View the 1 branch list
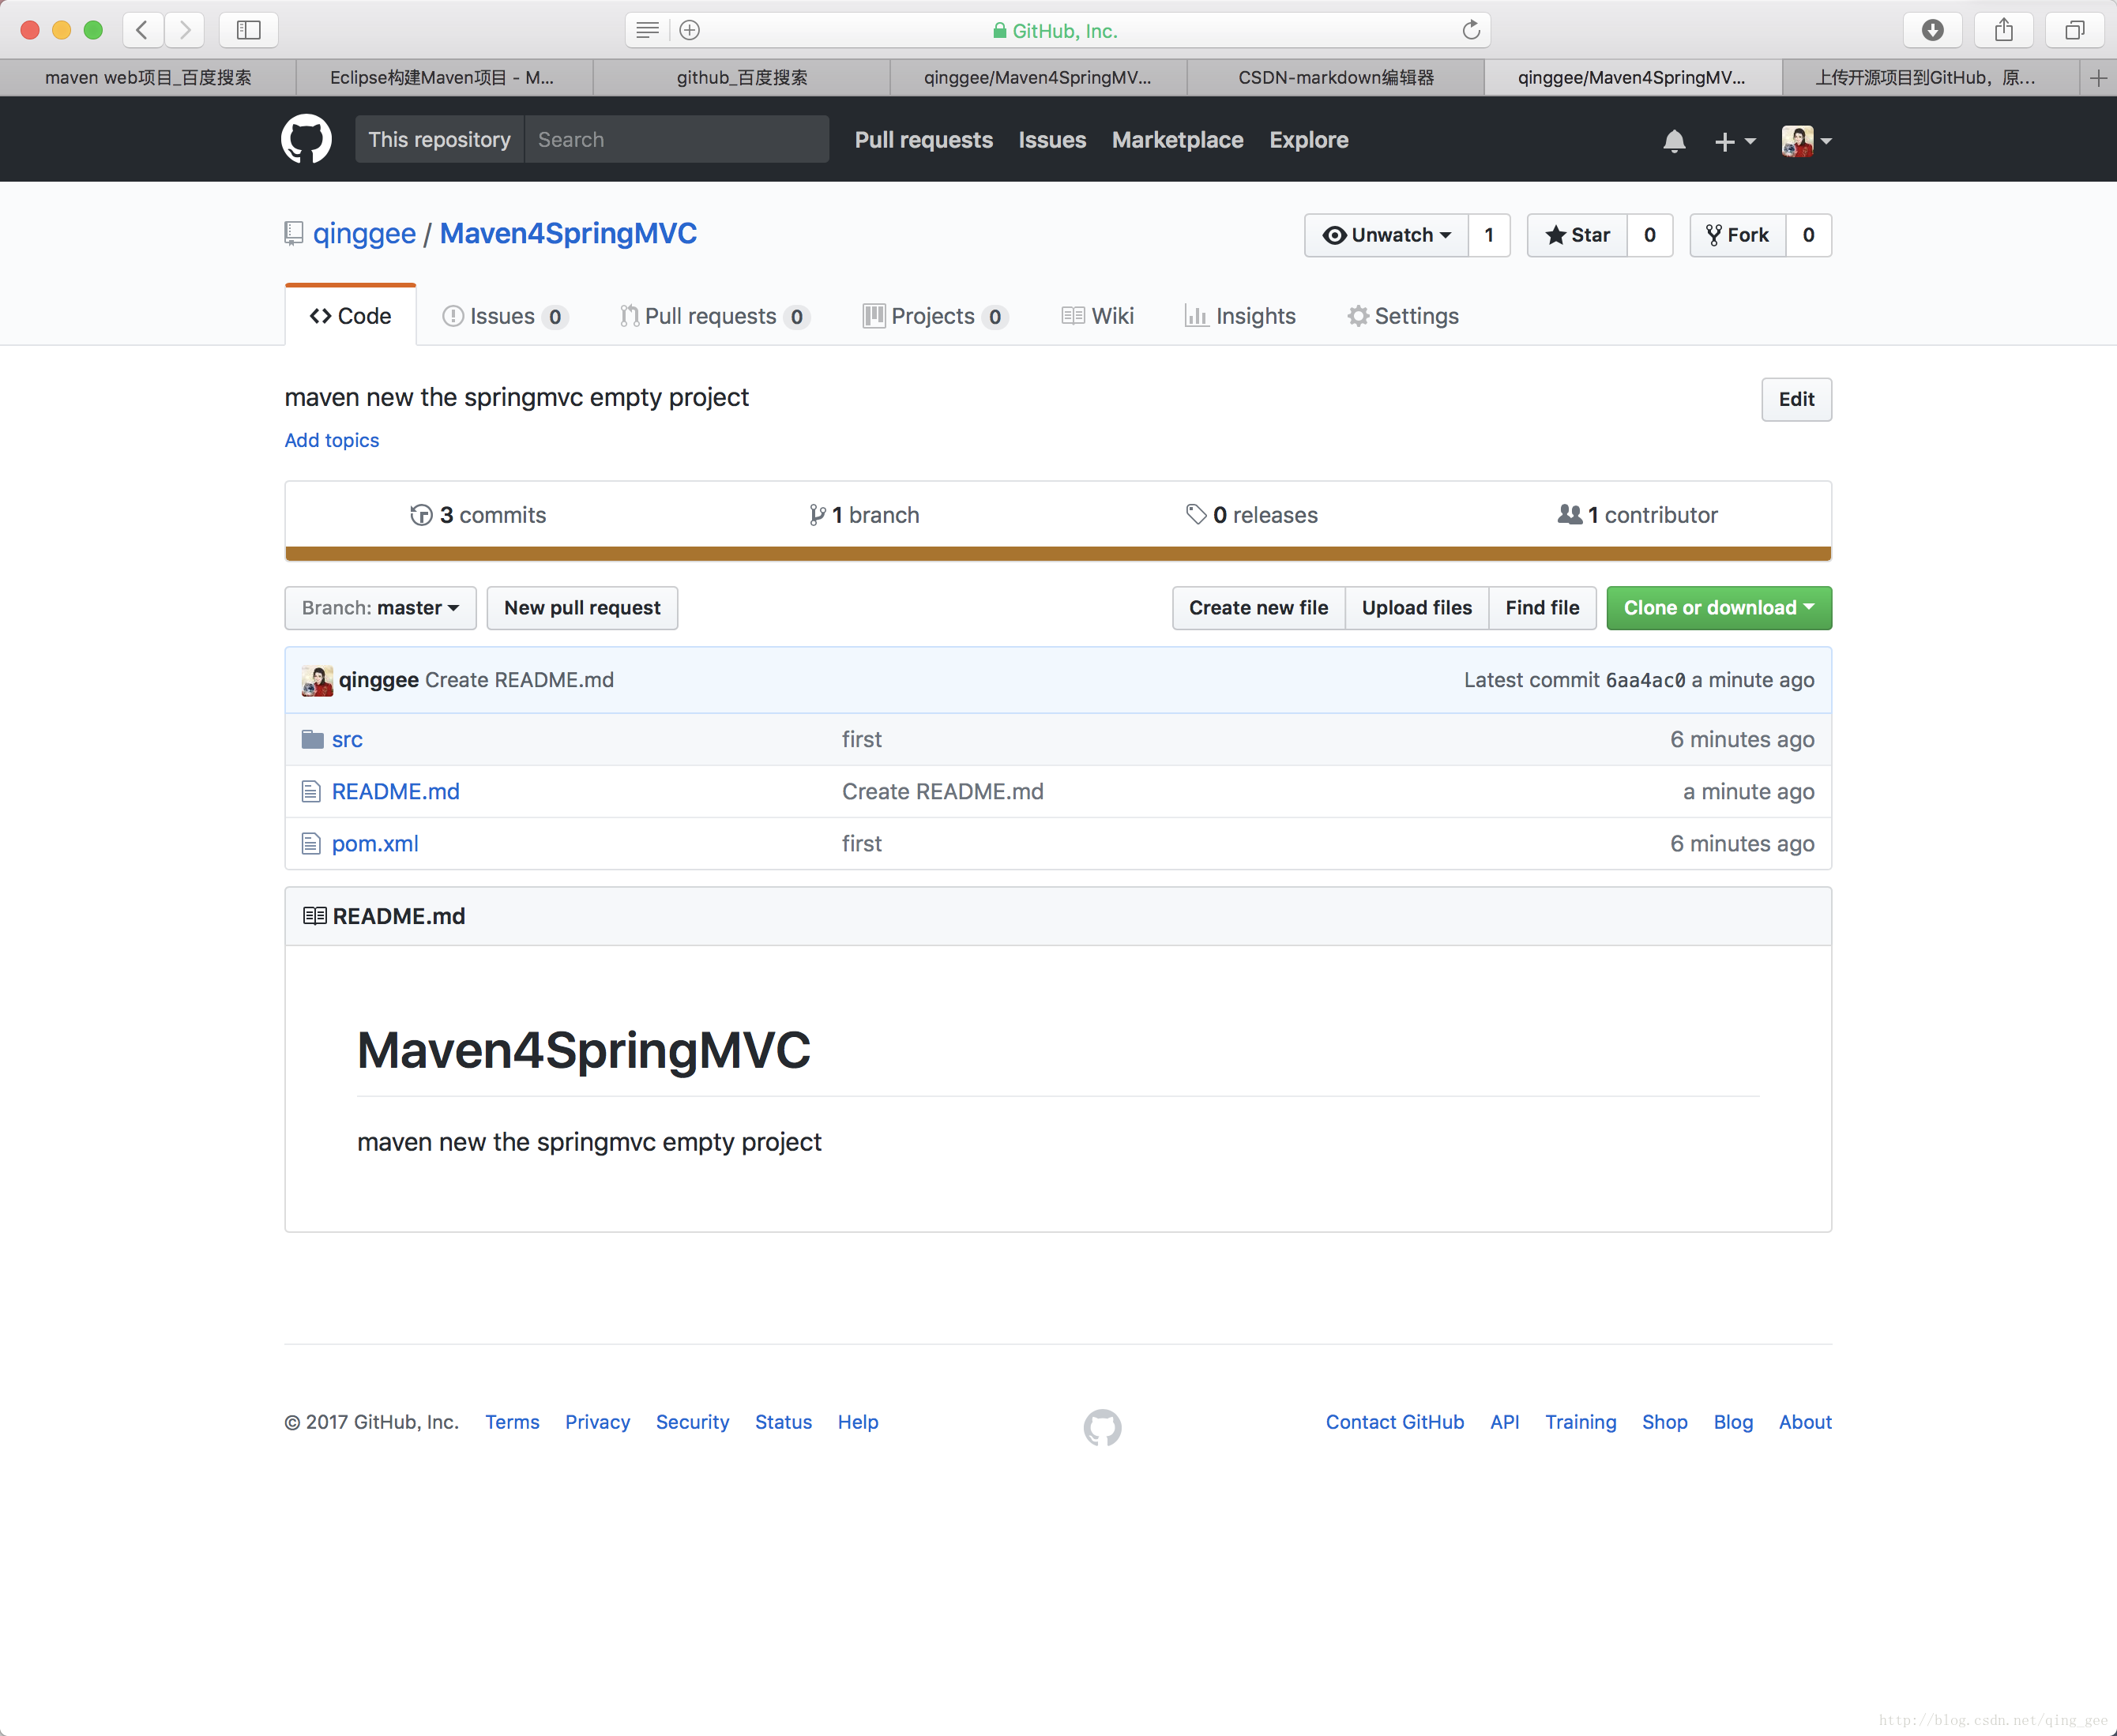 [x=864, y=515]
